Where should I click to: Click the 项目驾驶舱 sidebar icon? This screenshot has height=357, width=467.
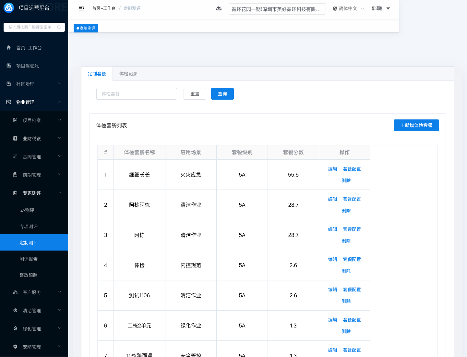pos(9,66)
